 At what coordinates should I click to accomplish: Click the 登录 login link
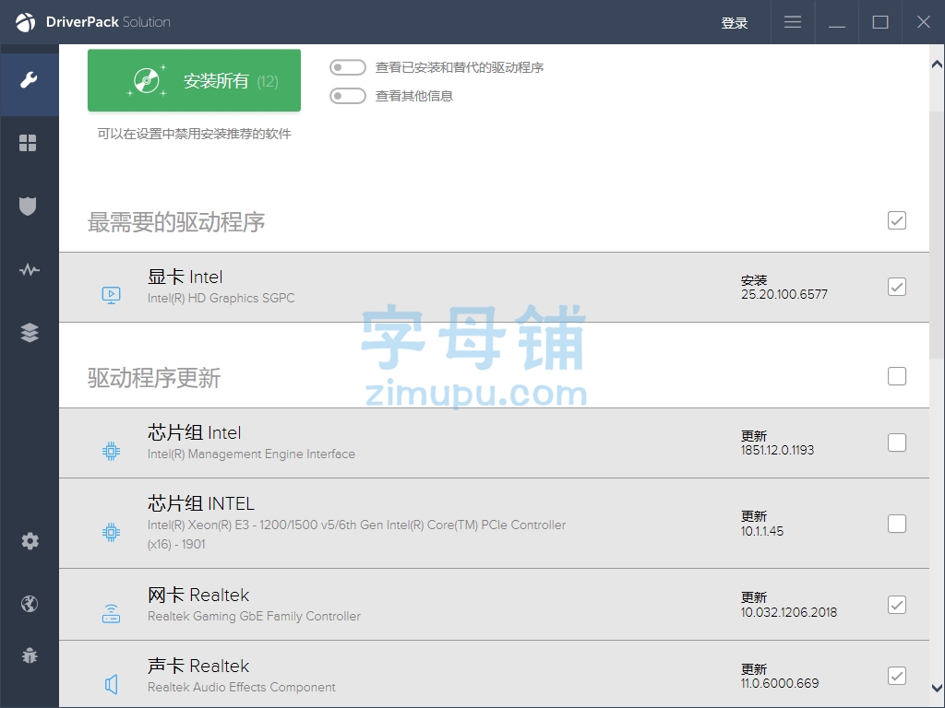734,23
